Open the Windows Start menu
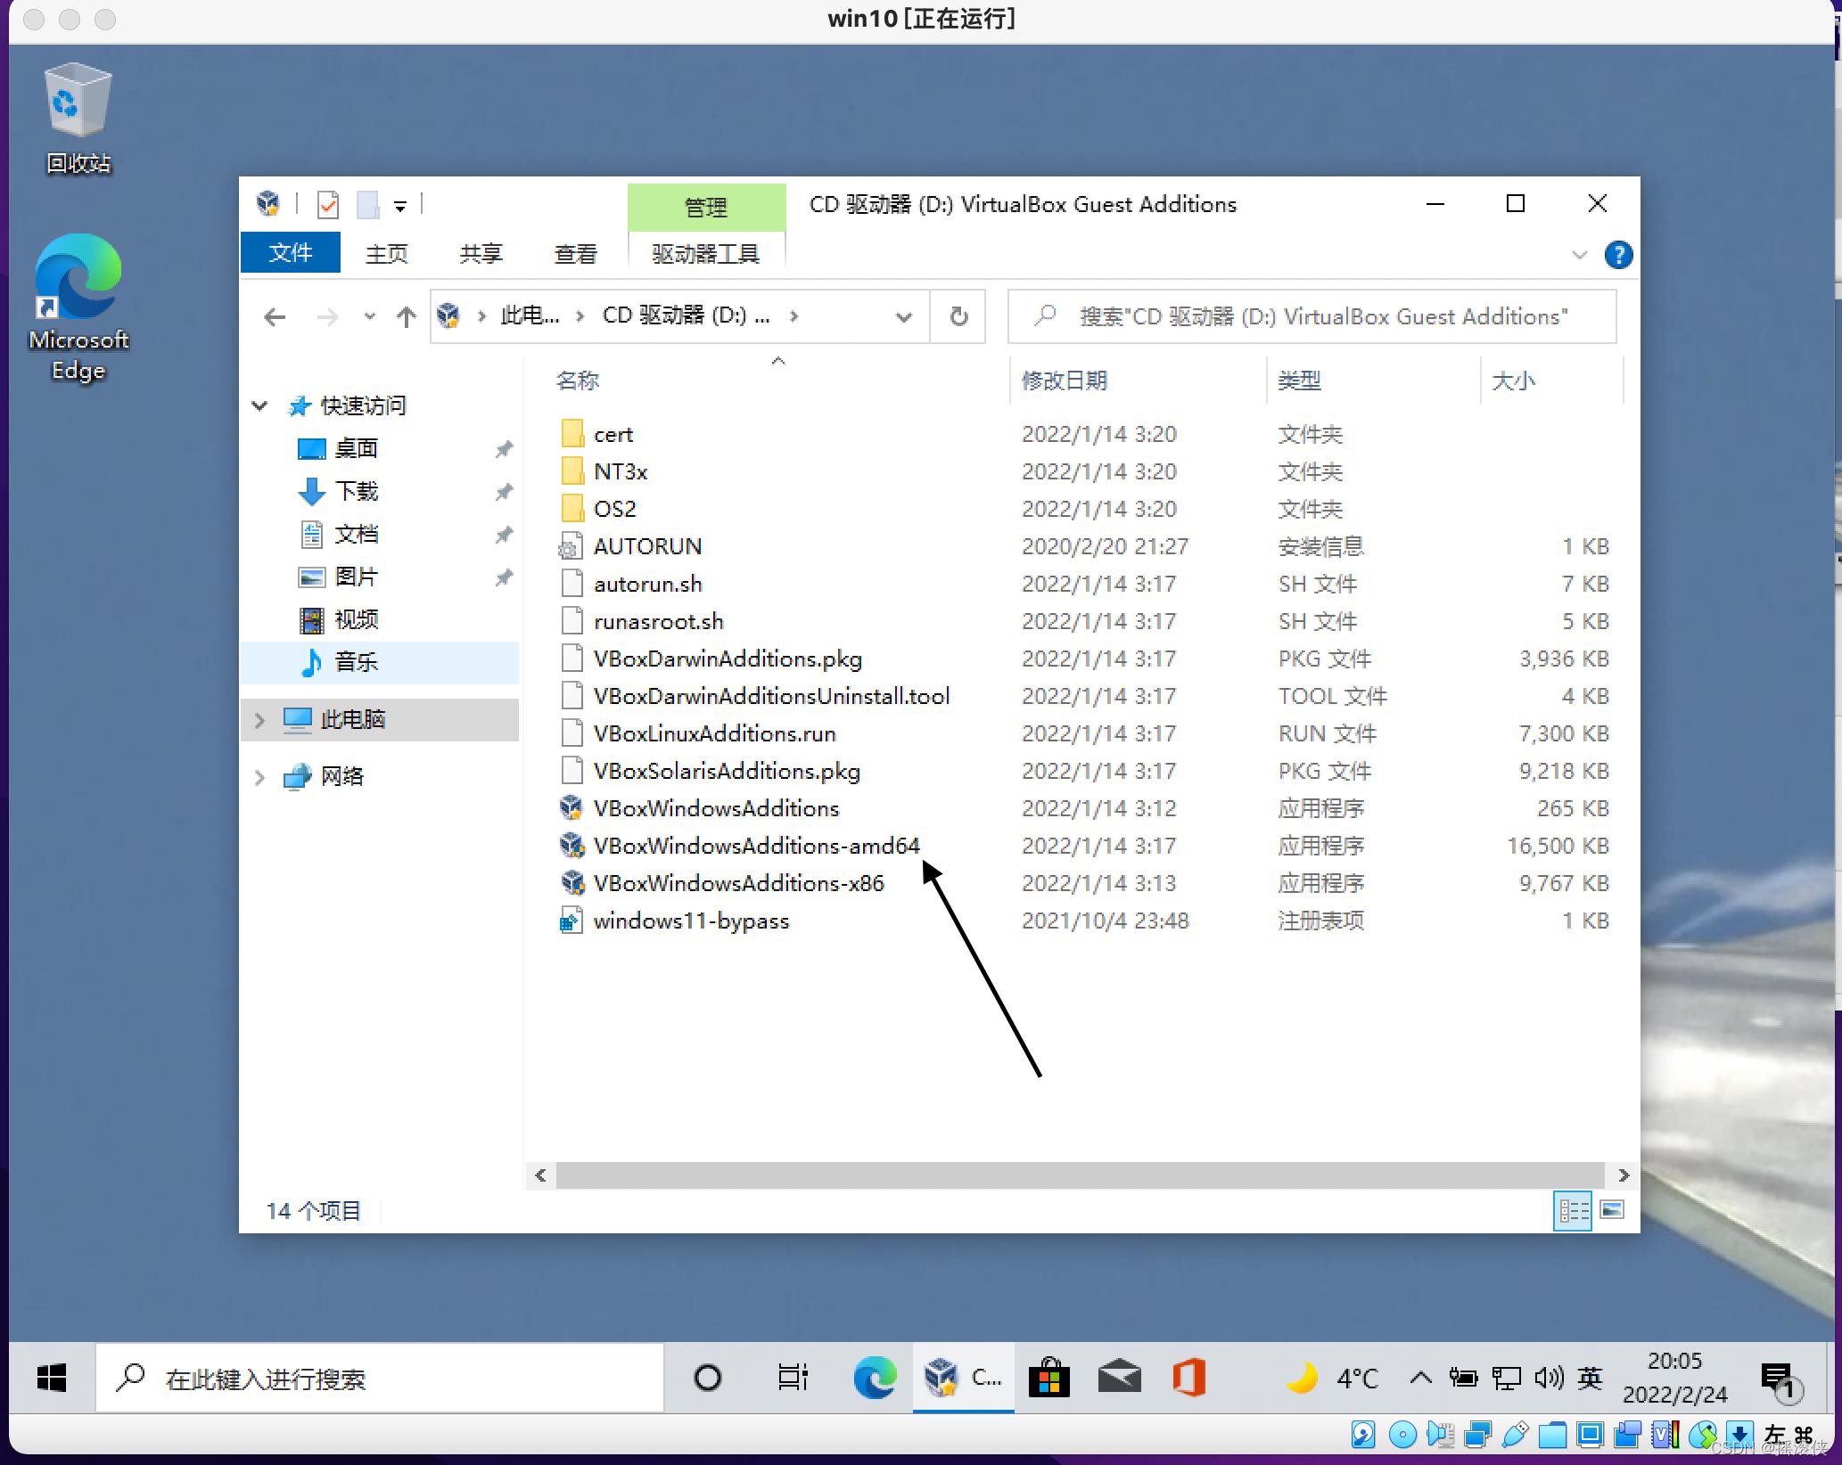The width and height of the screenshot is (1842, 1465). [52, 1379]
